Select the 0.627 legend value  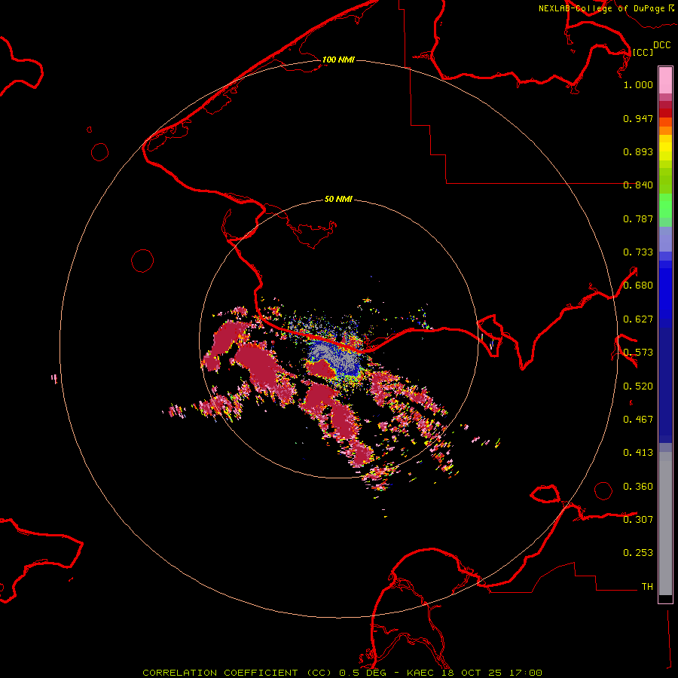[x=638, y=319]
